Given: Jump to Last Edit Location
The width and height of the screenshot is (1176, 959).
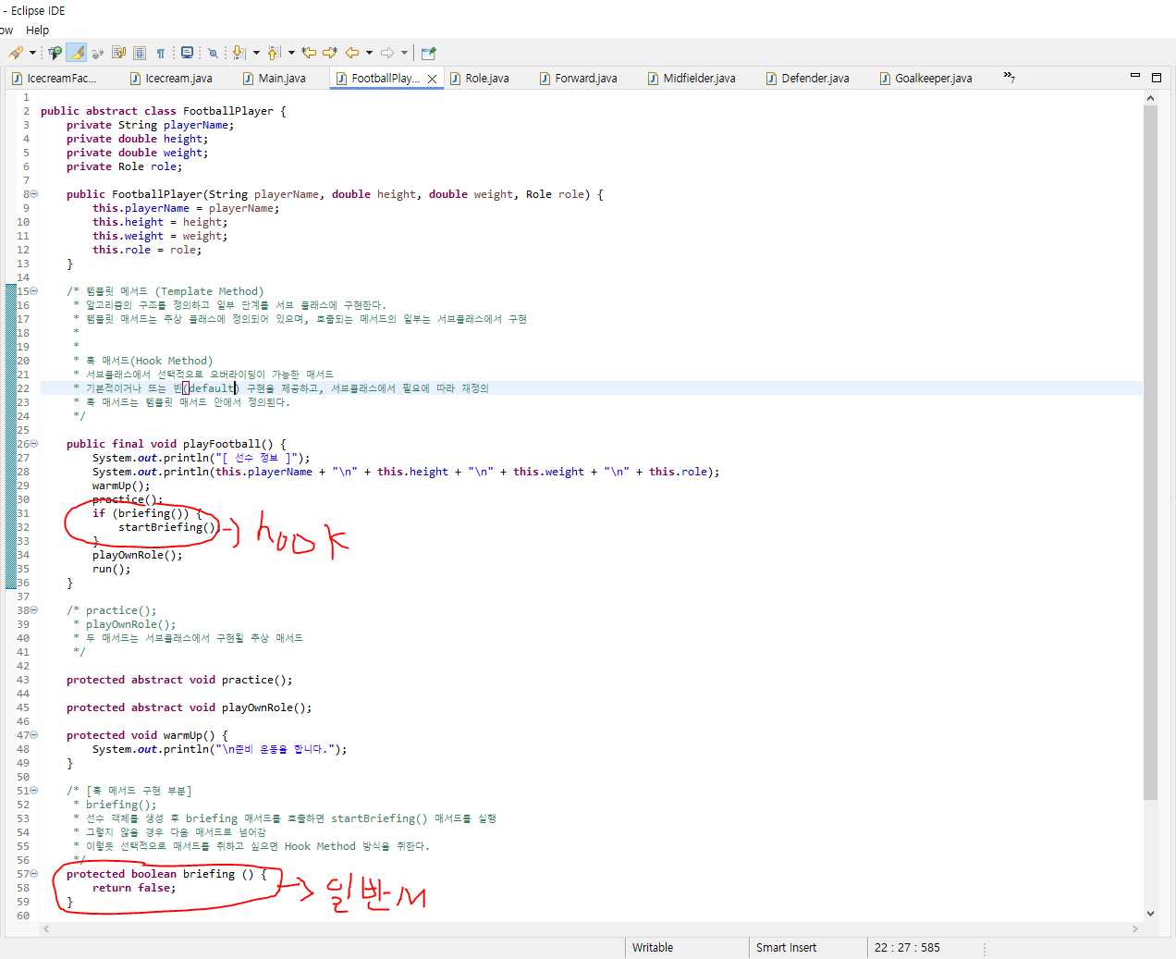Looking at the screenshot, I should click(x=309, y=53).
